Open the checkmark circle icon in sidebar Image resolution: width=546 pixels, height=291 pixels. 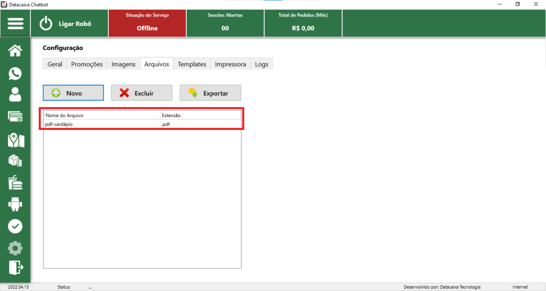click(x=15, y=226)
